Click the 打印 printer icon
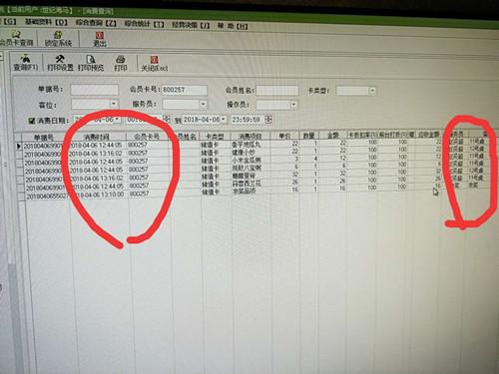The width and height of the screenshot is (499, 374). (121, 63)
